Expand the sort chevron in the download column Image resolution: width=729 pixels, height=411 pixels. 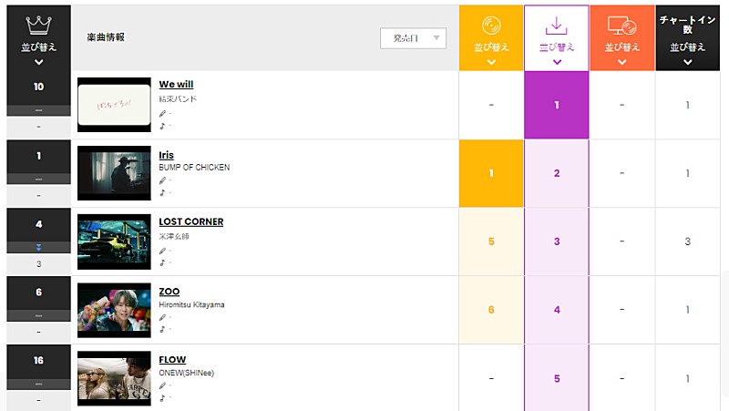point(557,62)
